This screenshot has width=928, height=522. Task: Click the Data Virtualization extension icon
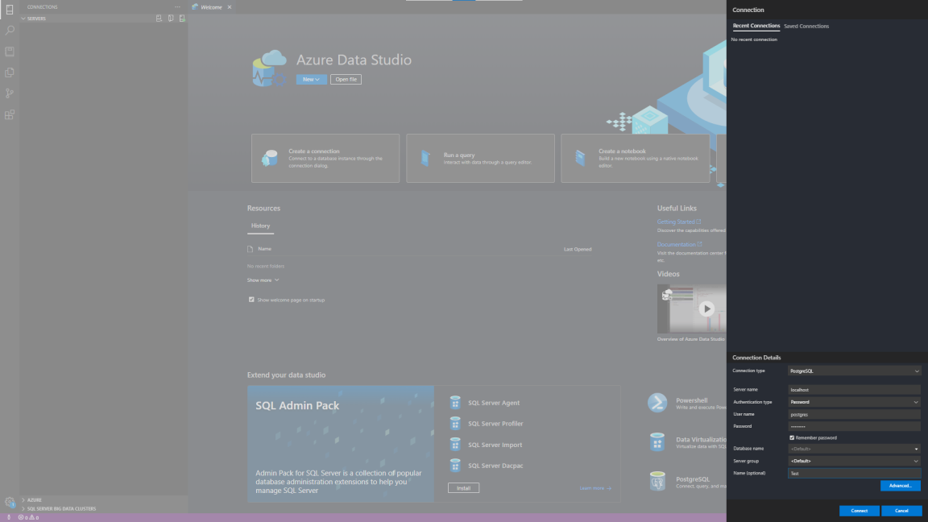click(657, 442)
